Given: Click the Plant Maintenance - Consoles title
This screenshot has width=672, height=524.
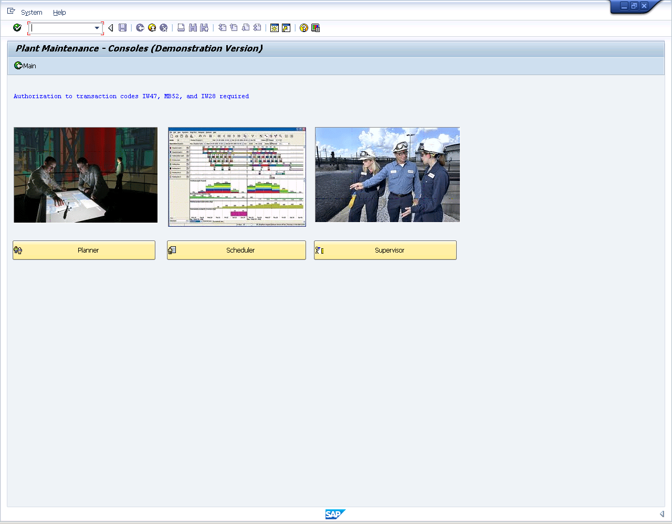Looking at the screenshot, I should point(139,48).
